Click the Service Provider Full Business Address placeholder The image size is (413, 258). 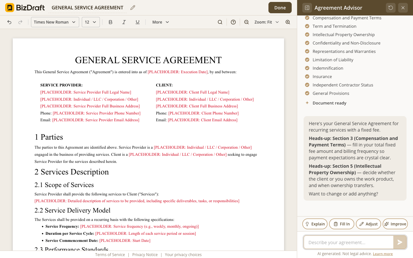[x=90, y=106]
